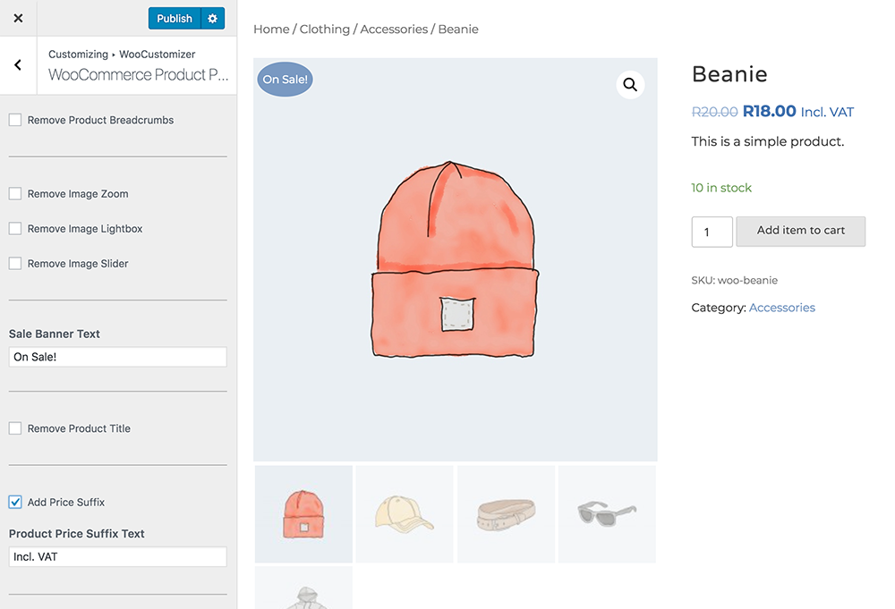Screen dimensions: 895x609
Task: Toggle Remove Image Zoom checkbox
Action: [15, 194]
